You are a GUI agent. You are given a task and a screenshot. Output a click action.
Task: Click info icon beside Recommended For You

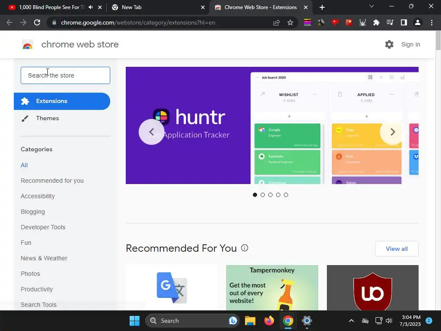(x=245, y=248)
